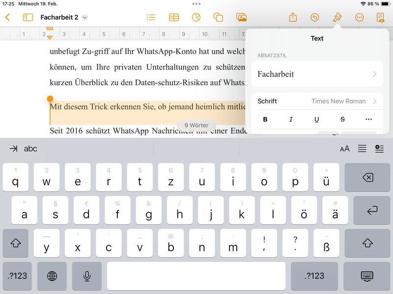393x294 pixels.
Task: Tap the selected line 'Mit diesem Trick erkennen'
Action: [147, 107]
